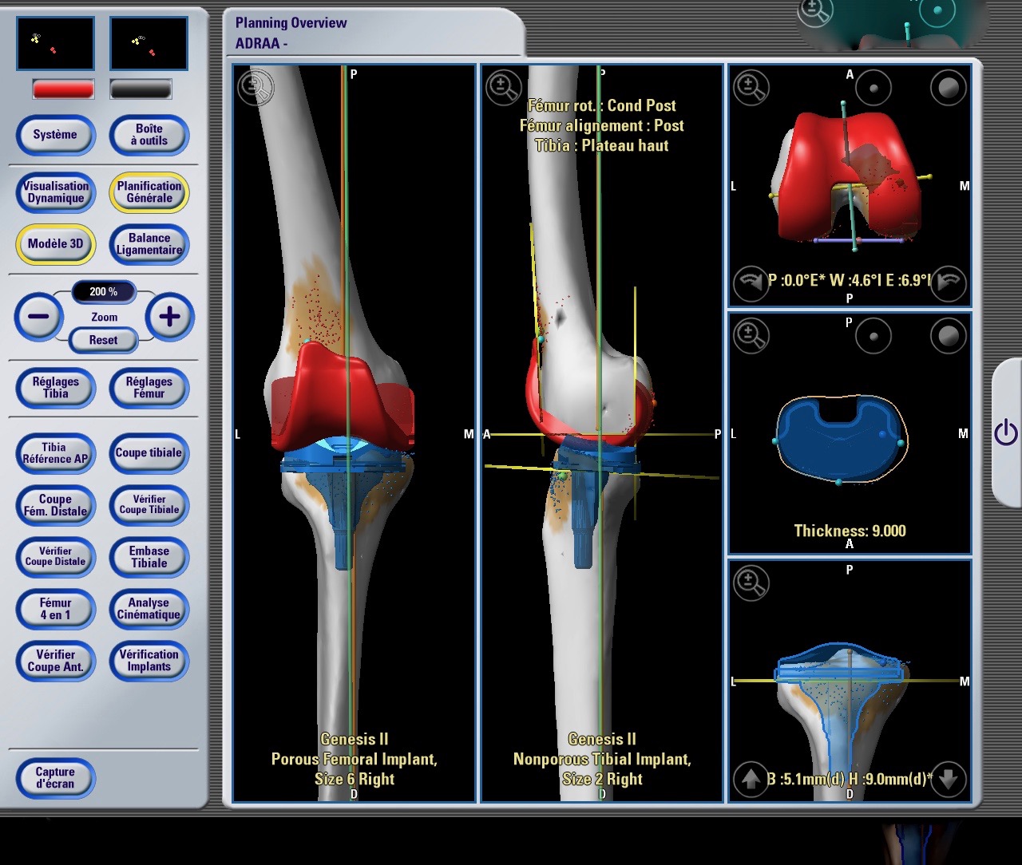Rotate femoral implant with right curved arrow
This screenshot has width=1022, height=865.
[949, 282]
